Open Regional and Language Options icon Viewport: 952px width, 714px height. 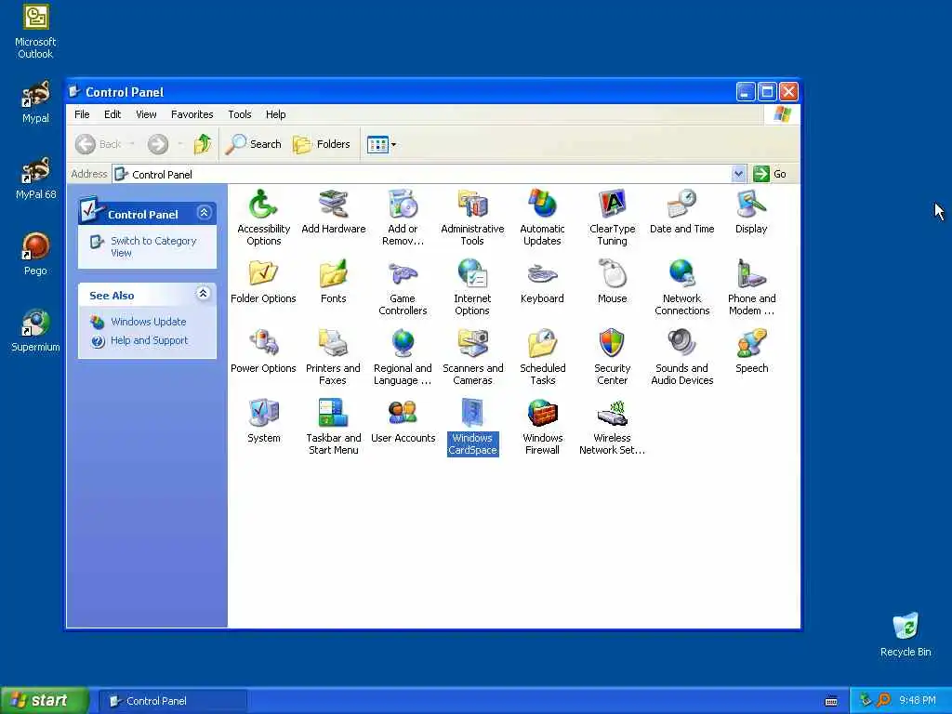click(403, 356)
